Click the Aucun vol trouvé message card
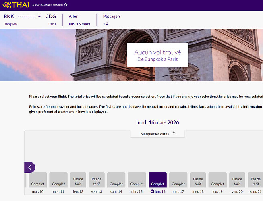Viewport: 263px width, 201px height. 157,55
